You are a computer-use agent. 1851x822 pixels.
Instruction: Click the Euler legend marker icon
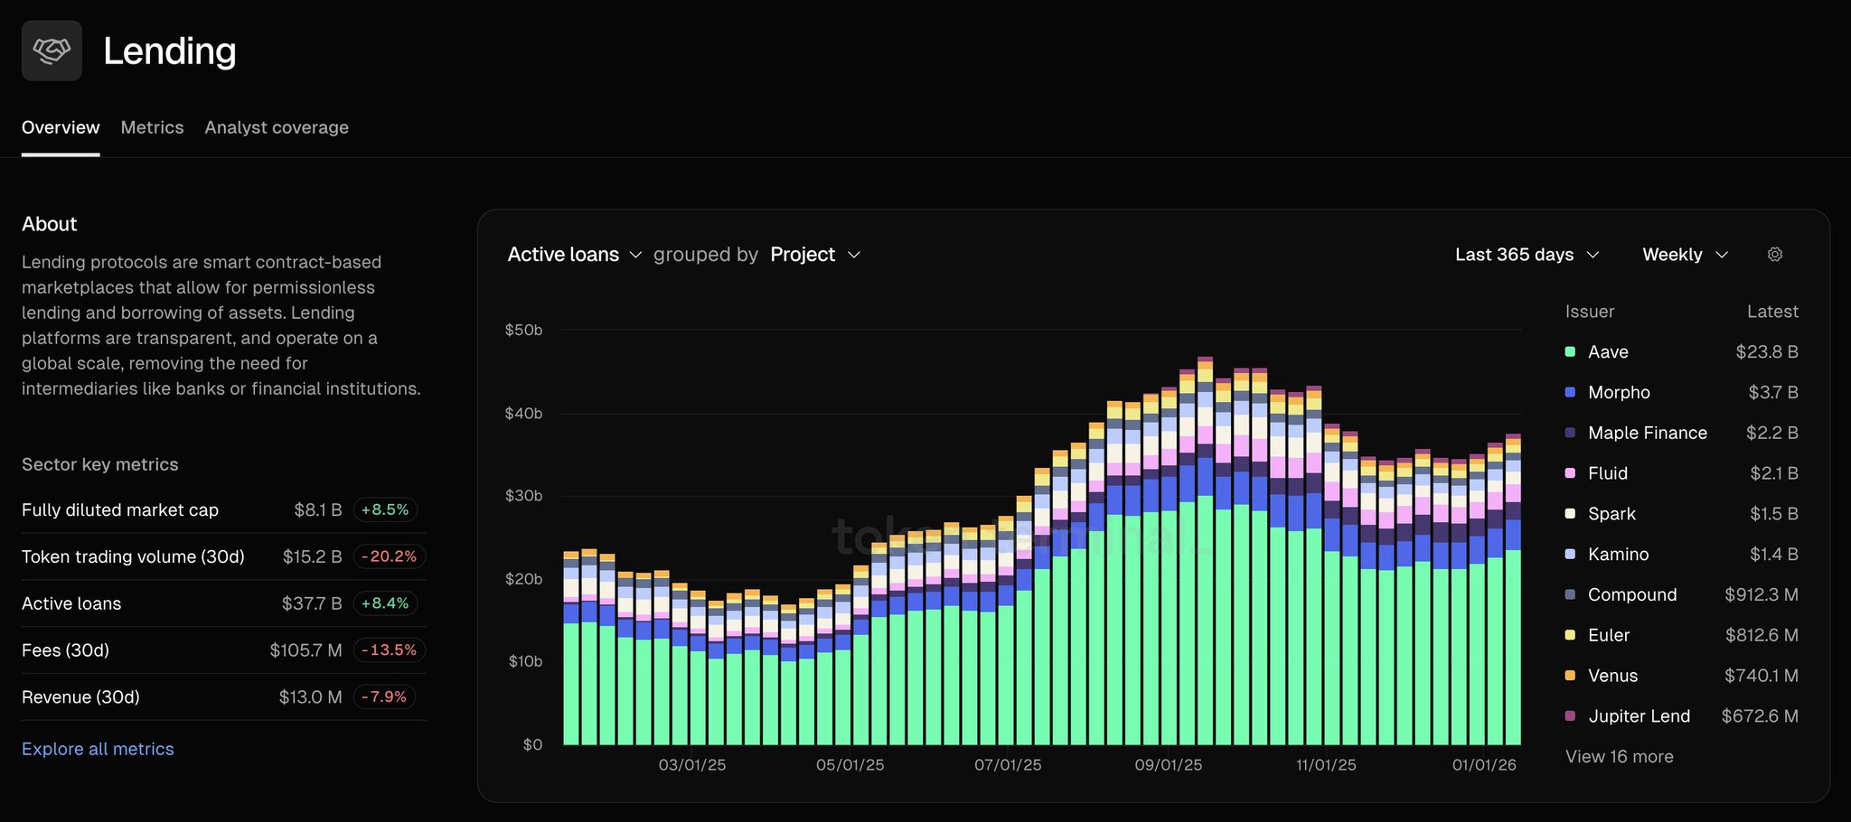coord(1570,635)
